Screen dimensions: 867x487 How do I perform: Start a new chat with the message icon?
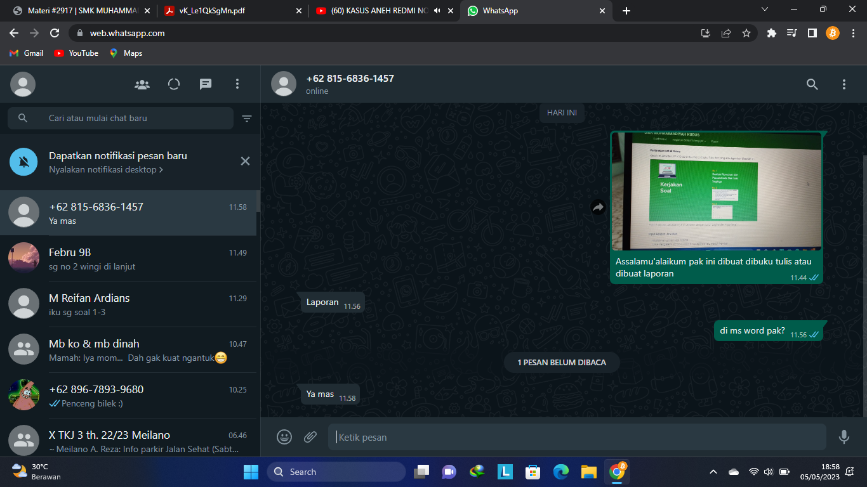[206, 84]
